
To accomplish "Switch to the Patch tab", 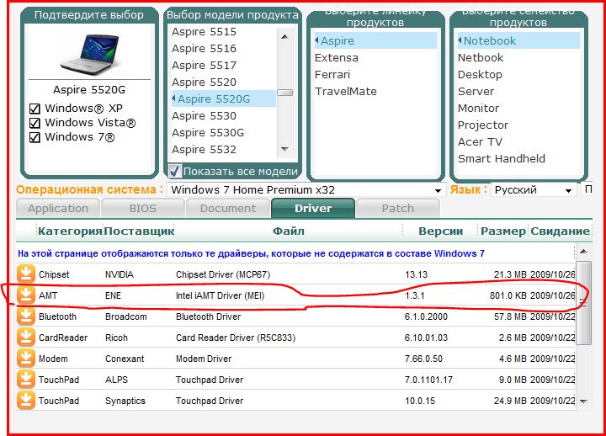I will 397,209.
